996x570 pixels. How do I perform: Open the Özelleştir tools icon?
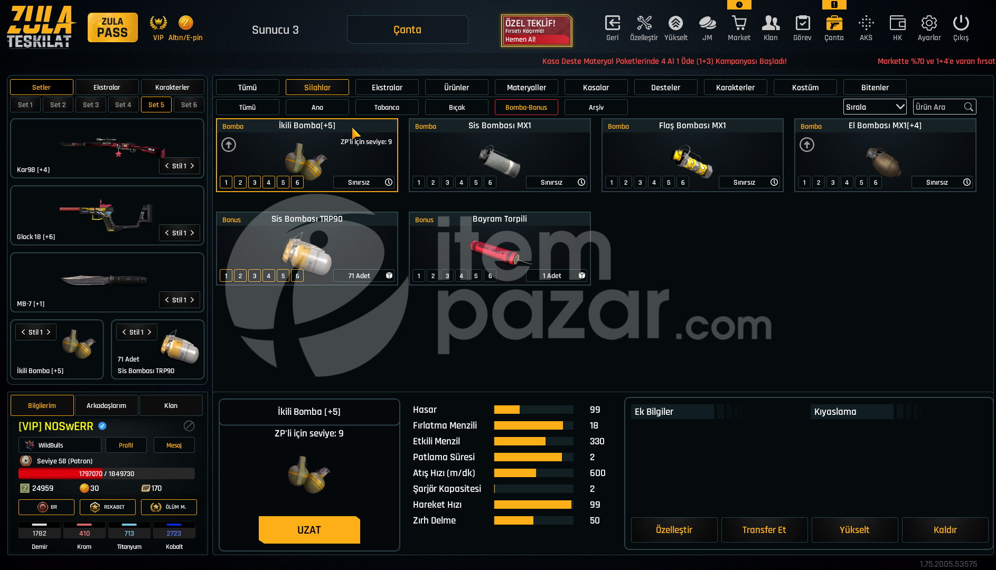tap(644, 23)
